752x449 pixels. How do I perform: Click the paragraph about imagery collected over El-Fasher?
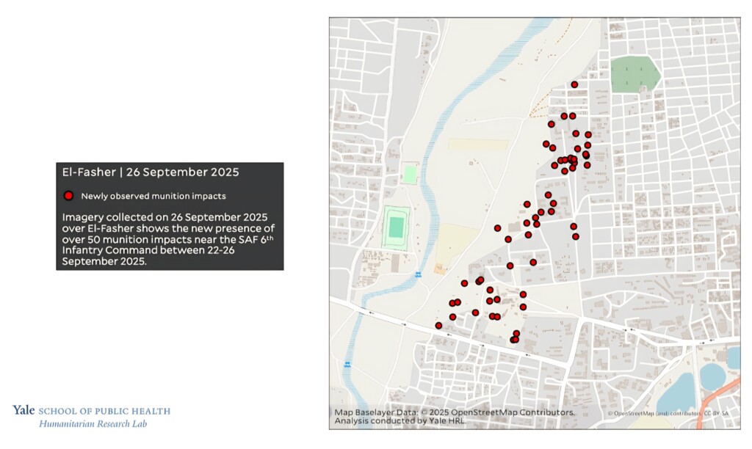pos(168,239)
